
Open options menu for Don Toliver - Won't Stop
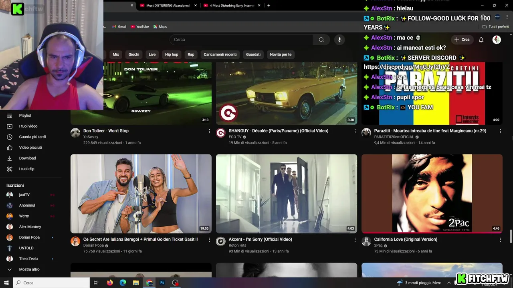(209, 131)
